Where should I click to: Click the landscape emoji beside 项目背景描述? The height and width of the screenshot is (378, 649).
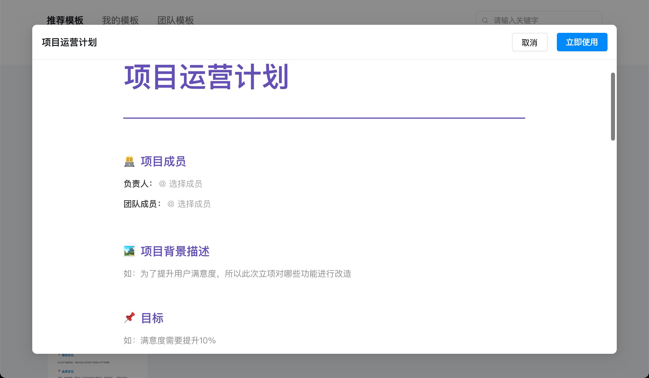(x=130, y=251)
